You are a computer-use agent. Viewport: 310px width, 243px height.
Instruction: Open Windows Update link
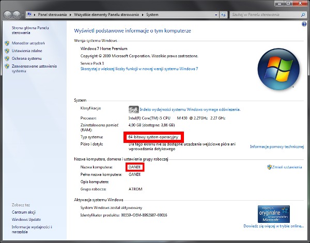pyautogui.click(x=26, y=219)
